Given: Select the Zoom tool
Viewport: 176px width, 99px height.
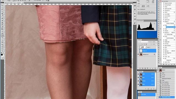Looking at the screenshot, I should [2, 51].
